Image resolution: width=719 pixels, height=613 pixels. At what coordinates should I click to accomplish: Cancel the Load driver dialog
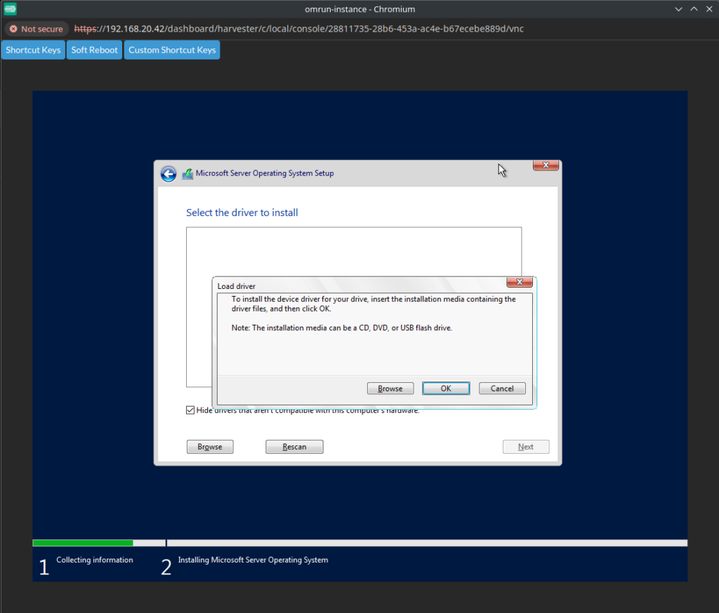pos(502,389)
